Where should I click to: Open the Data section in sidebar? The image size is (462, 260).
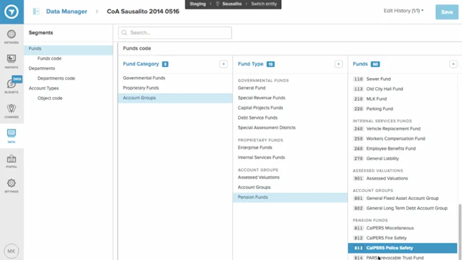coord(12,136)
